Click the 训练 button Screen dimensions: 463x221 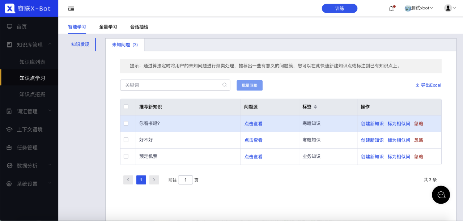coord(340,8)
